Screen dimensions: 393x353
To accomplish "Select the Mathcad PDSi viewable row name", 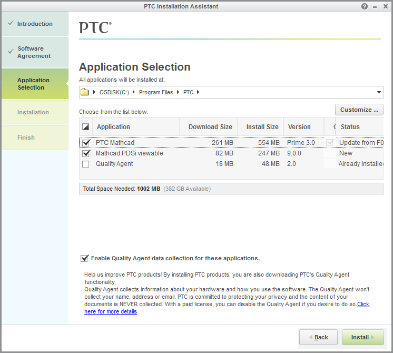I will pyautogui.click(x=129, y=153).
